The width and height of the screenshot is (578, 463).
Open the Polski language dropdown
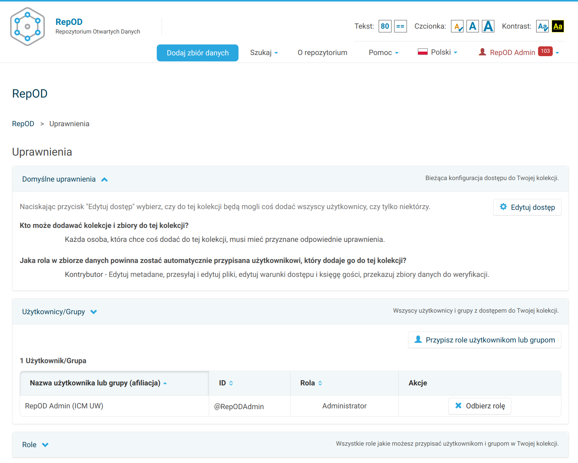(x=437, y=52)
